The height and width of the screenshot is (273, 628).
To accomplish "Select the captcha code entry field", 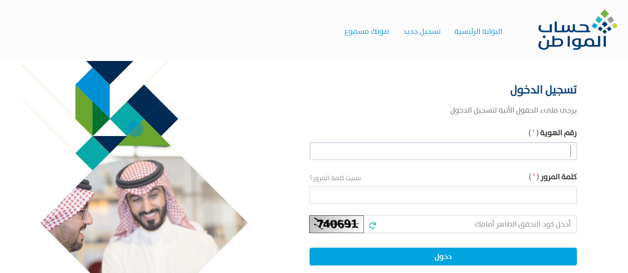I will [x=470, y=224].
